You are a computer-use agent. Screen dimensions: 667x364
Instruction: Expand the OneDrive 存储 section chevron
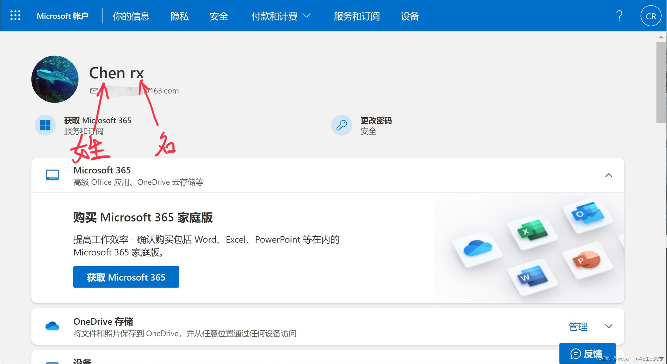point(608,326)
